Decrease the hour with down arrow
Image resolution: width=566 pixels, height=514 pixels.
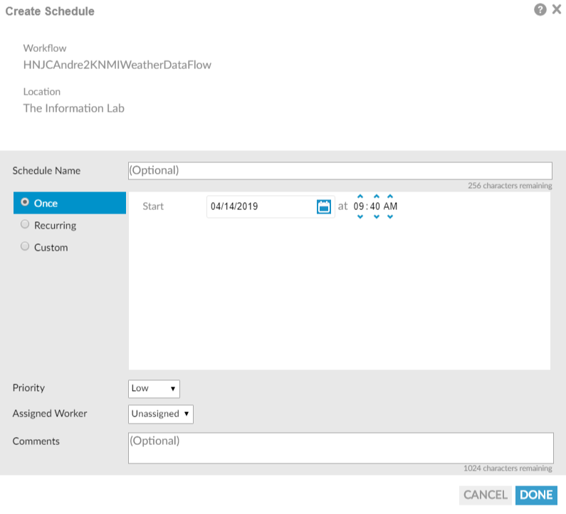[x=360, y=216]
